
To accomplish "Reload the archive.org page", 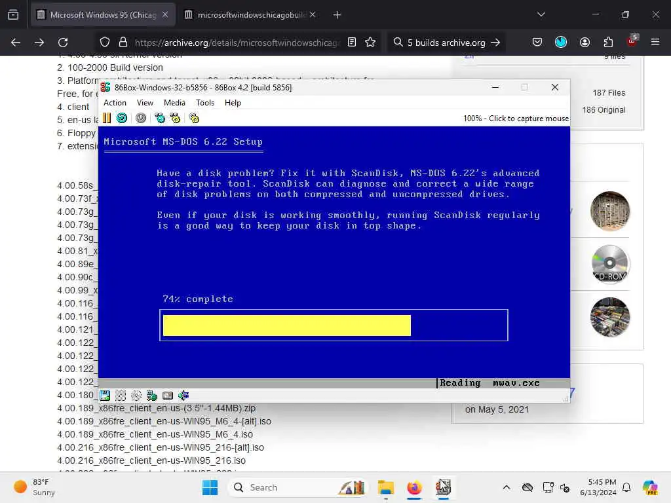I will pos(63,43).
